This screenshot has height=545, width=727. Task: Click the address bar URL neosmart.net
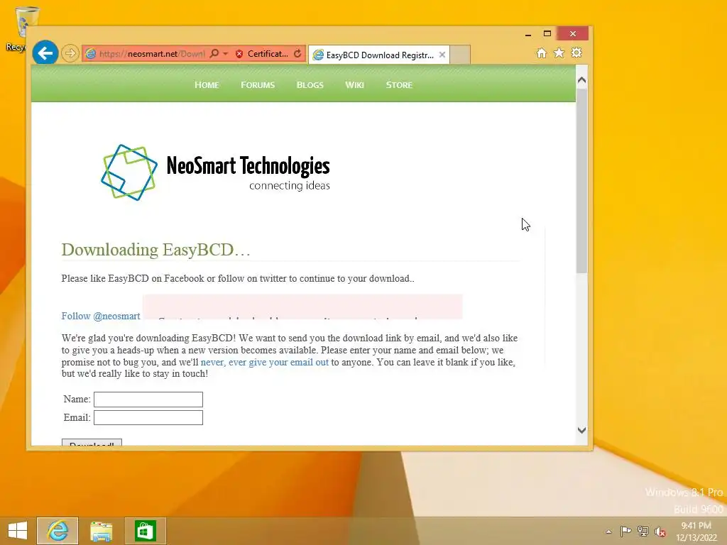tap(153, 54)
